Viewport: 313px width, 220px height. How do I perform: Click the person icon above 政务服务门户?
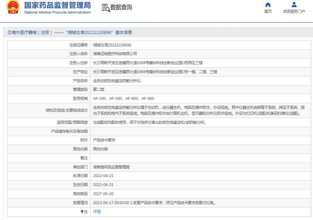point(294,5)
